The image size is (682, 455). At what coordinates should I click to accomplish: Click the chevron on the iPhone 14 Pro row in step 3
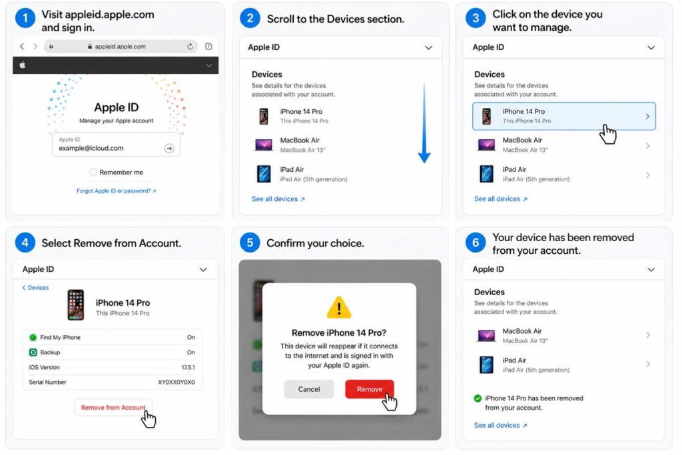(647, 116)
